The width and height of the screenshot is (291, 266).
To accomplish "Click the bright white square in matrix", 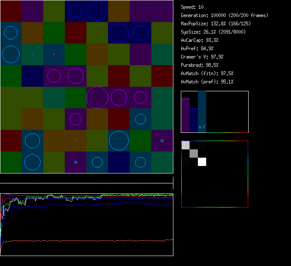I will tap(202, 162).
